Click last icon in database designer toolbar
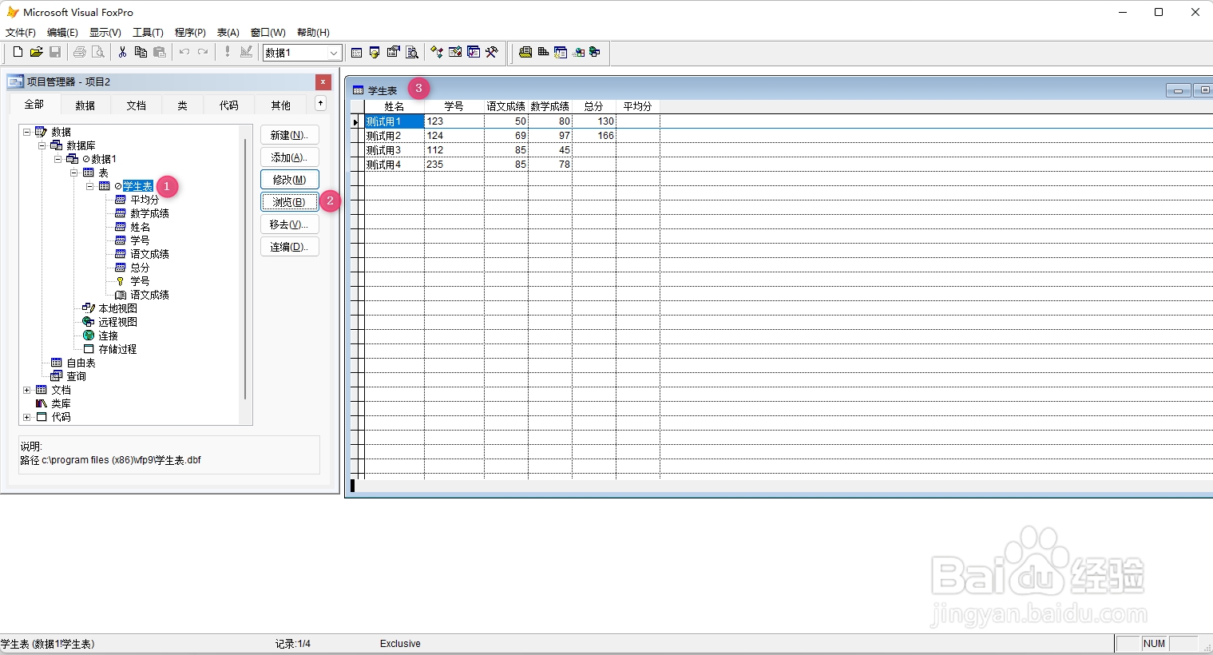 point(595,52)
